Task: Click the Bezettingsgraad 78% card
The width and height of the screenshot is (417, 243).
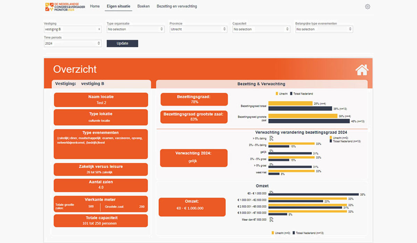Action: tap(194, 99)
